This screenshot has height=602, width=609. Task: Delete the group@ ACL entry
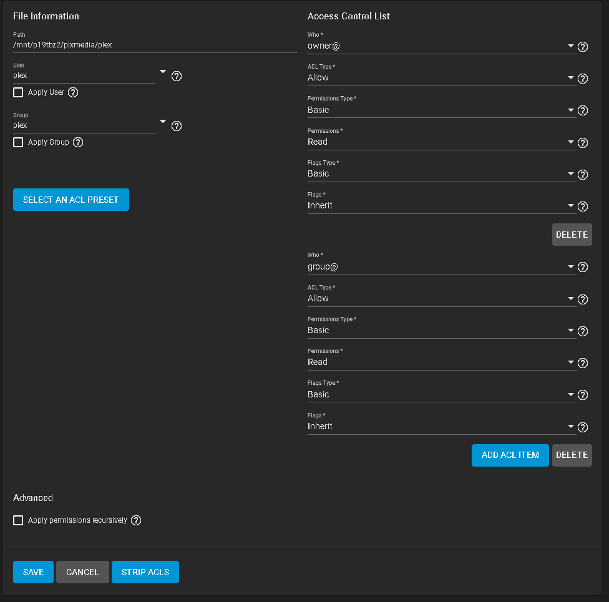point(572,455)
